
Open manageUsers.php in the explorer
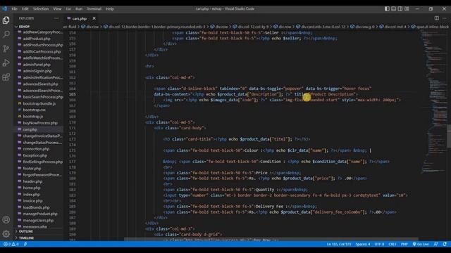[39, 220]
